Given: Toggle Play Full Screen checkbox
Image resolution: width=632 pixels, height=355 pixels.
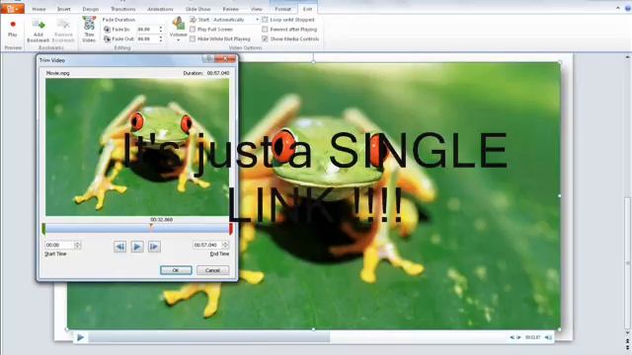Looking at the screenshot, I should coord(193,30).
